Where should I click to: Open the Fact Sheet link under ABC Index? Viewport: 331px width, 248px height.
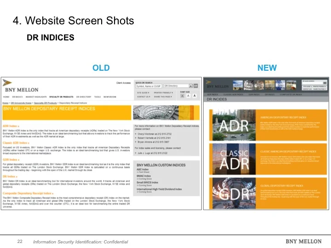(143, 172)
